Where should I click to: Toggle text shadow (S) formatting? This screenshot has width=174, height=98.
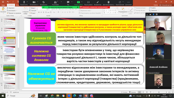46,12
